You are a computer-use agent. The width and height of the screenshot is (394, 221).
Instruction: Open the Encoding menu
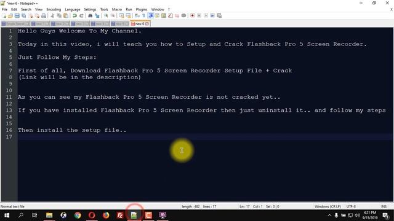[x=54, y=10]
